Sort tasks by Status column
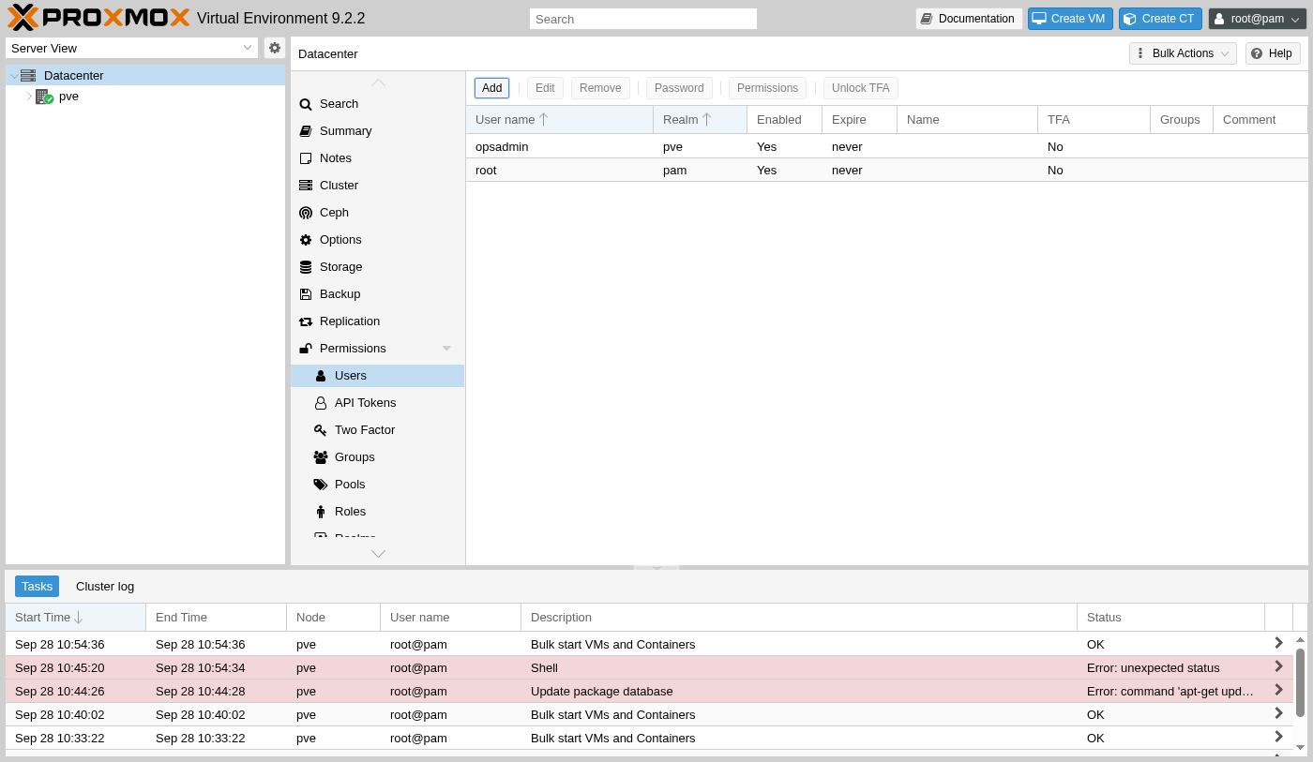This screenshot has width=1313, height=762. [1171, 618]
